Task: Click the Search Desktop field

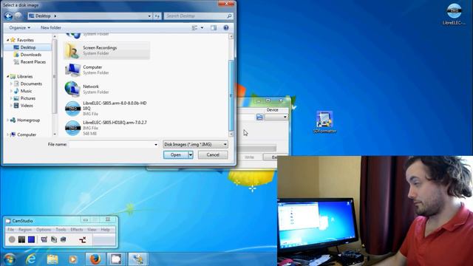Action: [x=198, y=16]
